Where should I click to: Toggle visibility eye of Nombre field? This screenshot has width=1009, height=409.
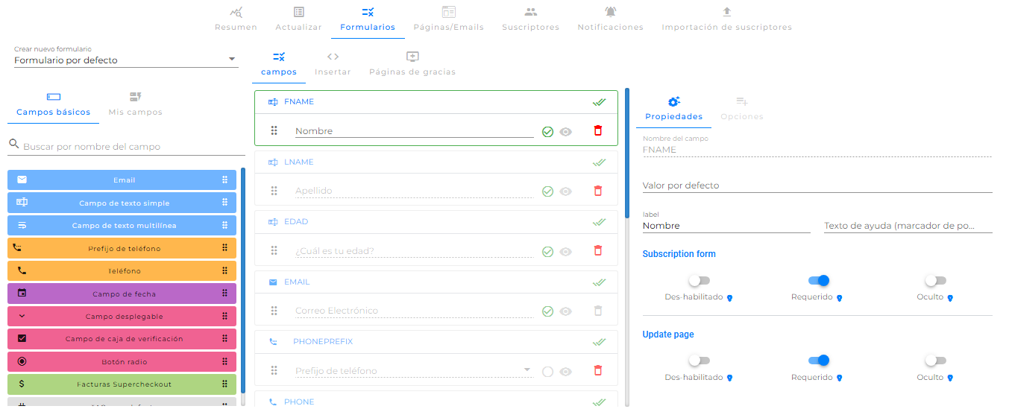(566, 132)
